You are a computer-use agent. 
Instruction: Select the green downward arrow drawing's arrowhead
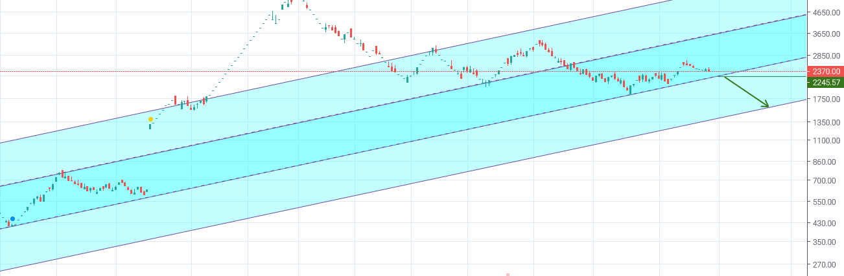click(766, 104)
